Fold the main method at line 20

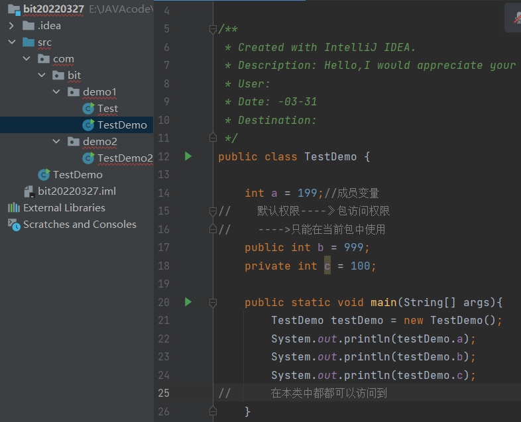tap(213, 303)
